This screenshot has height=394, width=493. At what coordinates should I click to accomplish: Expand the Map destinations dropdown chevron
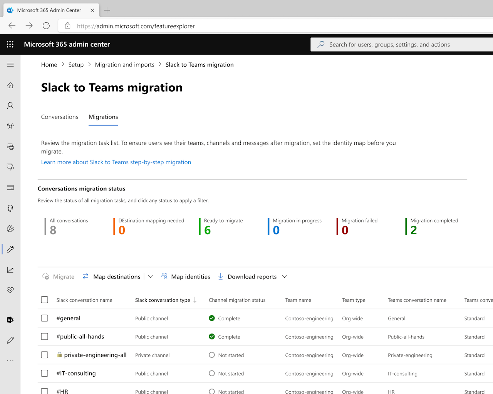(x=151, y=276)
